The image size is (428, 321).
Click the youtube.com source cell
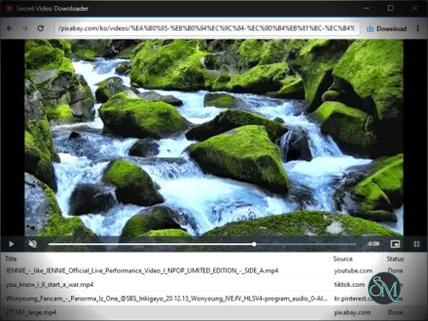354,270
